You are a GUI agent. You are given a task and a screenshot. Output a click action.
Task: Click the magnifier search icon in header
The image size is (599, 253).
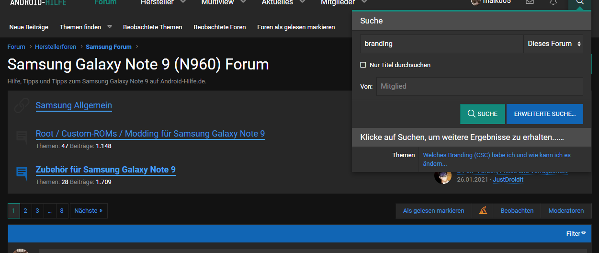coord(580,2)
